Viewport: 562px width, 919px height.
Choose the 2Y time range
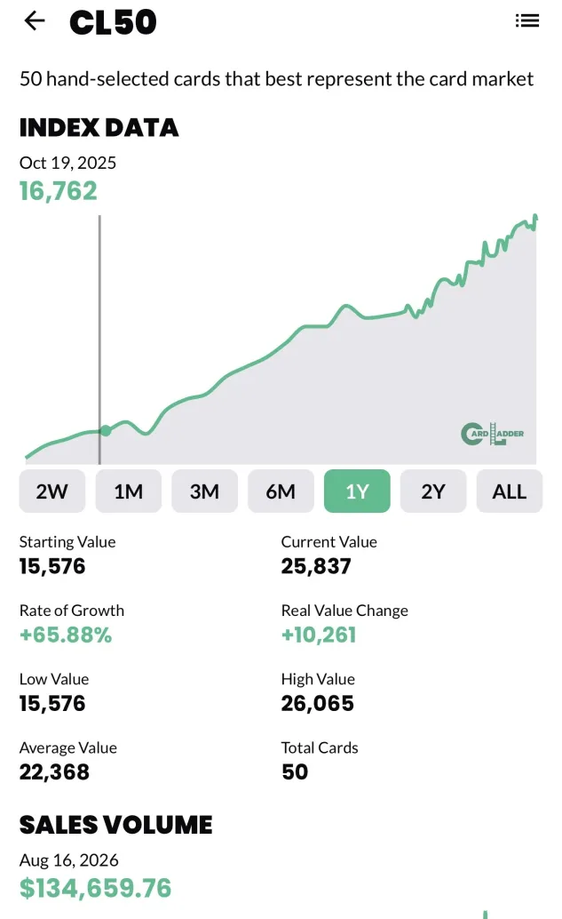click(433, 491)
